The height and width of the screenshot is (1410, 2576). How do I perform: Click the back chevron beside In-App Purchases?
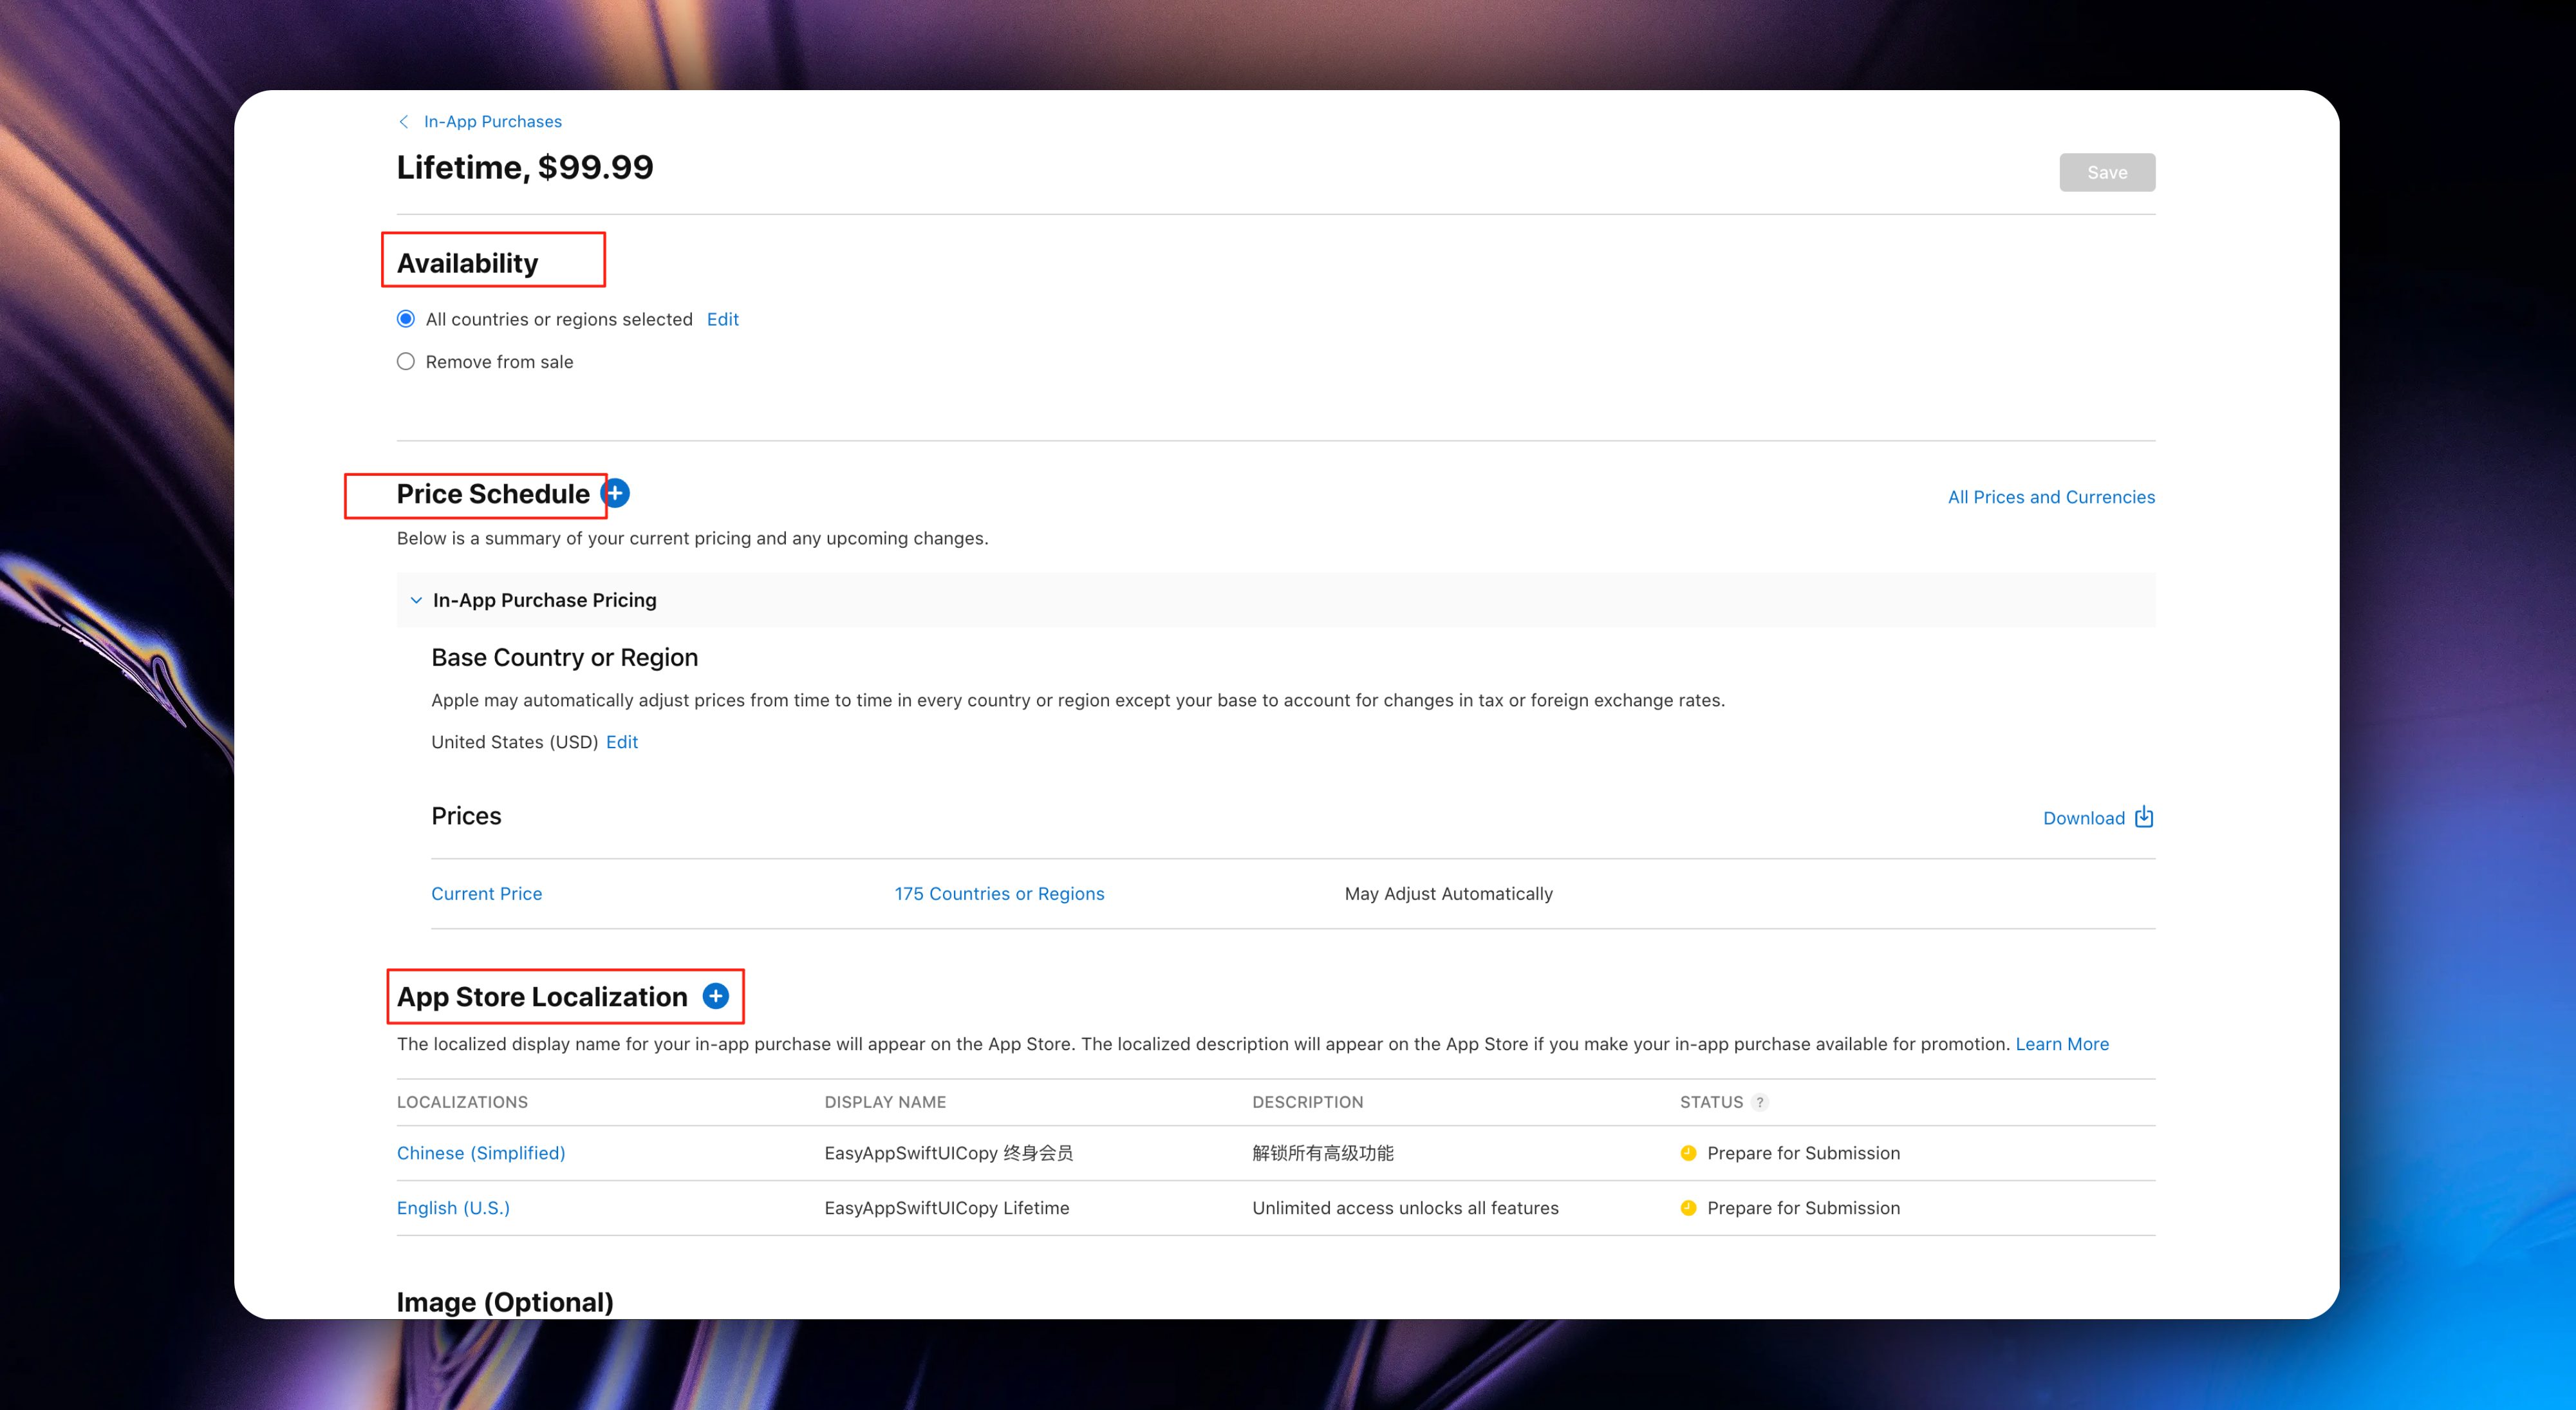tap(404, 122)
